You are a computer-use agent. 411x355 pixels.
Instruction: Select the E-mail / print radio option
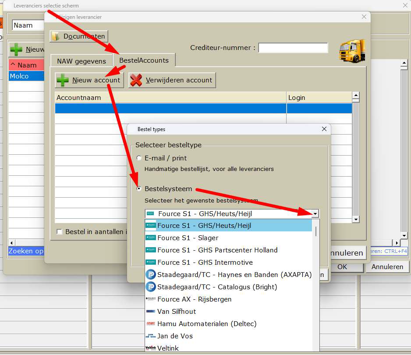(x=139, y=158)
